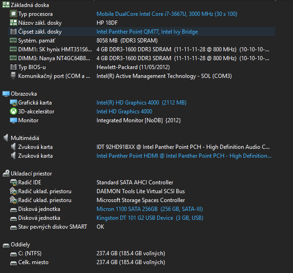
Task: Click icon of DAEMON Tools storage controller row
Action: (13, 191)
